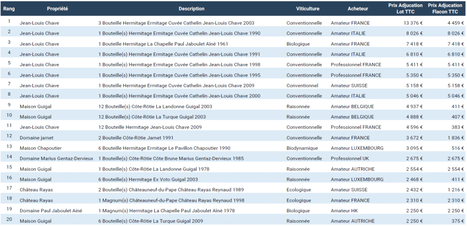Click the 4 937 € lot price
The image size is (467, 226).
414,106
